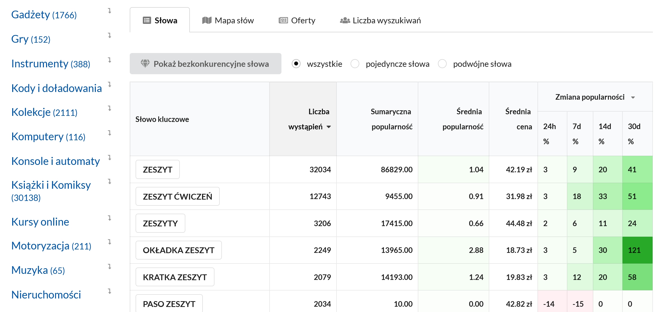Click the arrow icon next to Instrumenty
This screenshot has height=312, width=659.
pos(109,60)
